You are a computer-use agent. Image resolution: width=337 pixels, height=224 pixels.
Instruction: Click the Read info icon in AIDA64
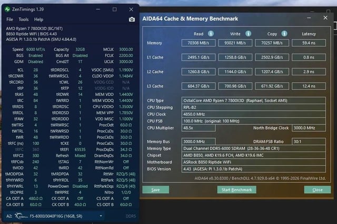pyautogui.click(x=211, y=34)
